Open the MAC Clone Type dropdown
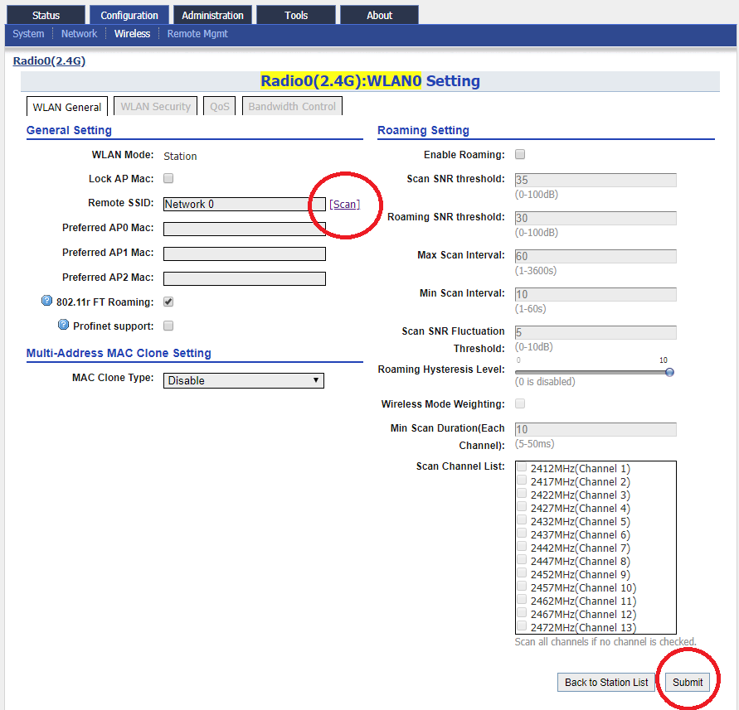The height and width of the screenshot is (710, 739). (244, 380)
